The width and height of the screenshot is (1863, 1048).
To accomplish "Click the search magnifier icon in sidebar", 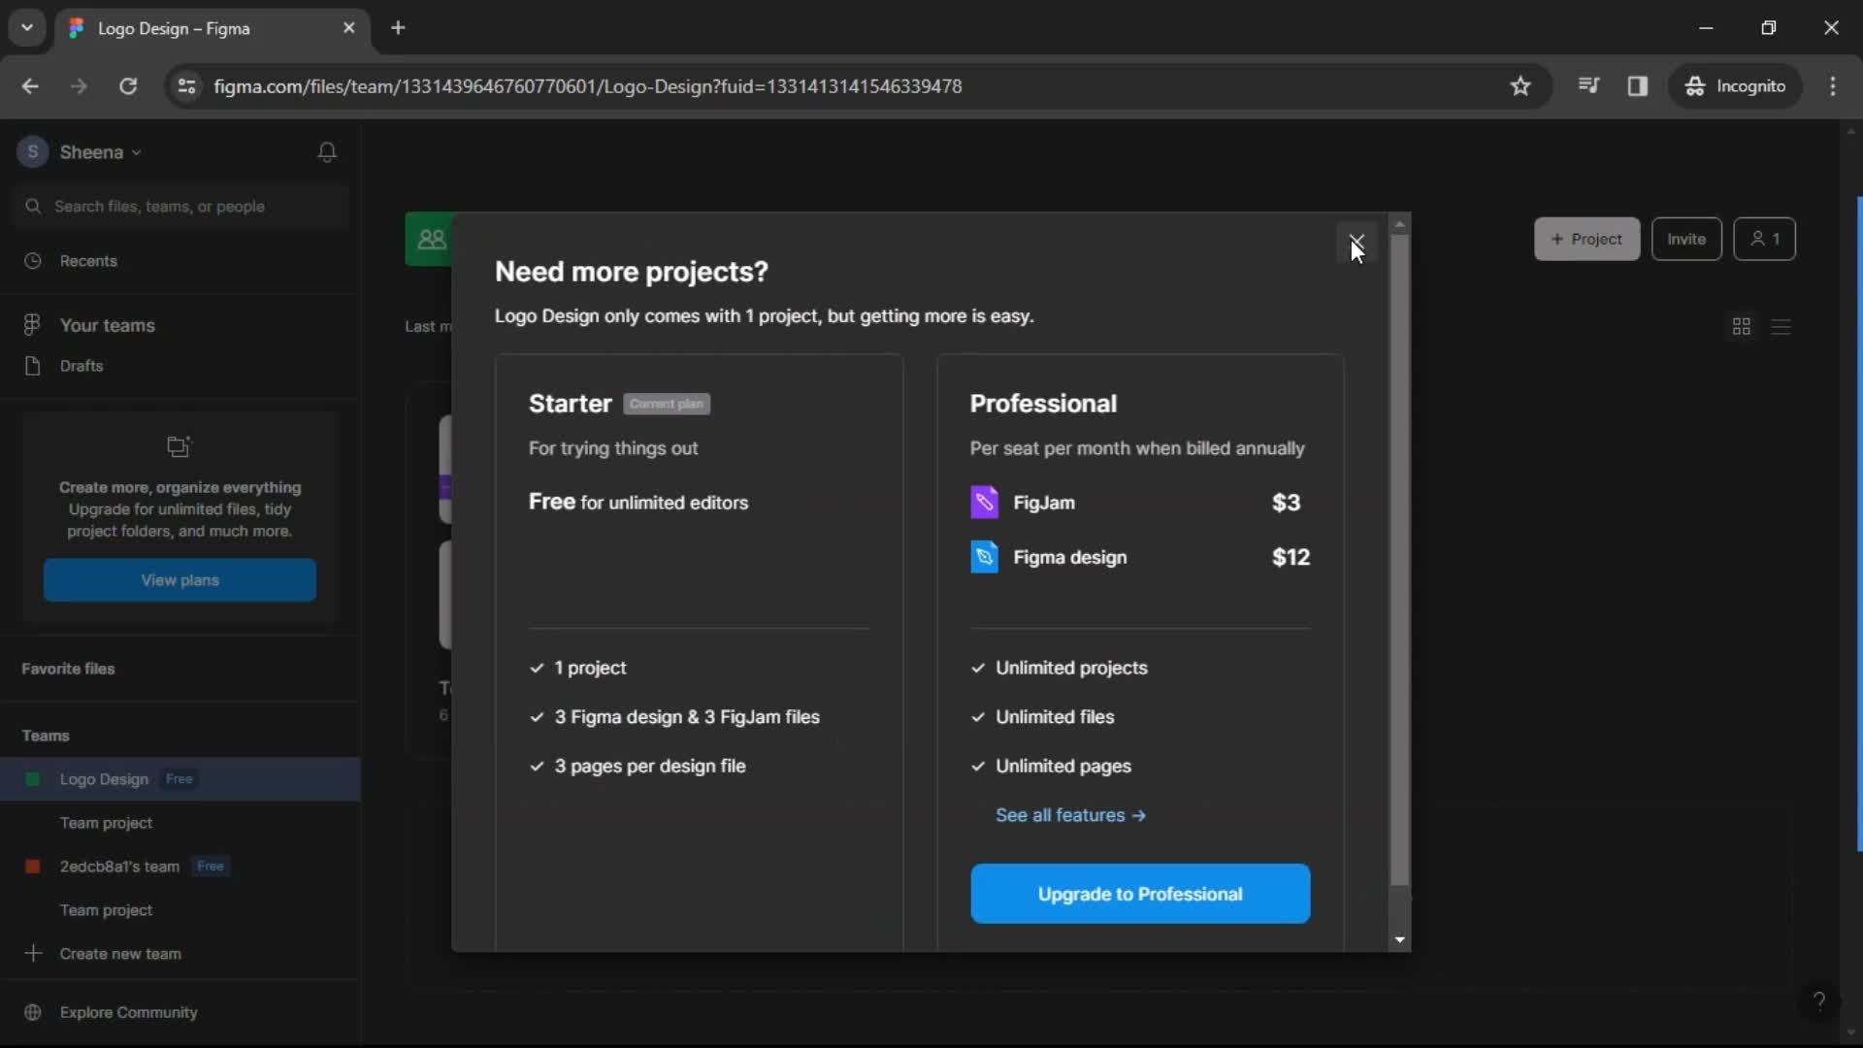I will 33,207.
